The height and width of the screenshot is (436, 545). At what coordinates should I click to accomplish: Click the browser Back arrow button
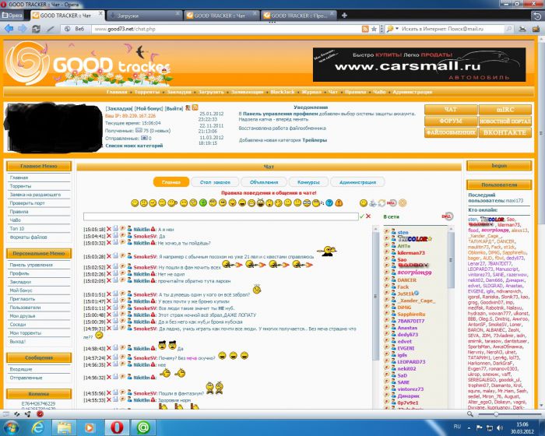tap(9, 29)
